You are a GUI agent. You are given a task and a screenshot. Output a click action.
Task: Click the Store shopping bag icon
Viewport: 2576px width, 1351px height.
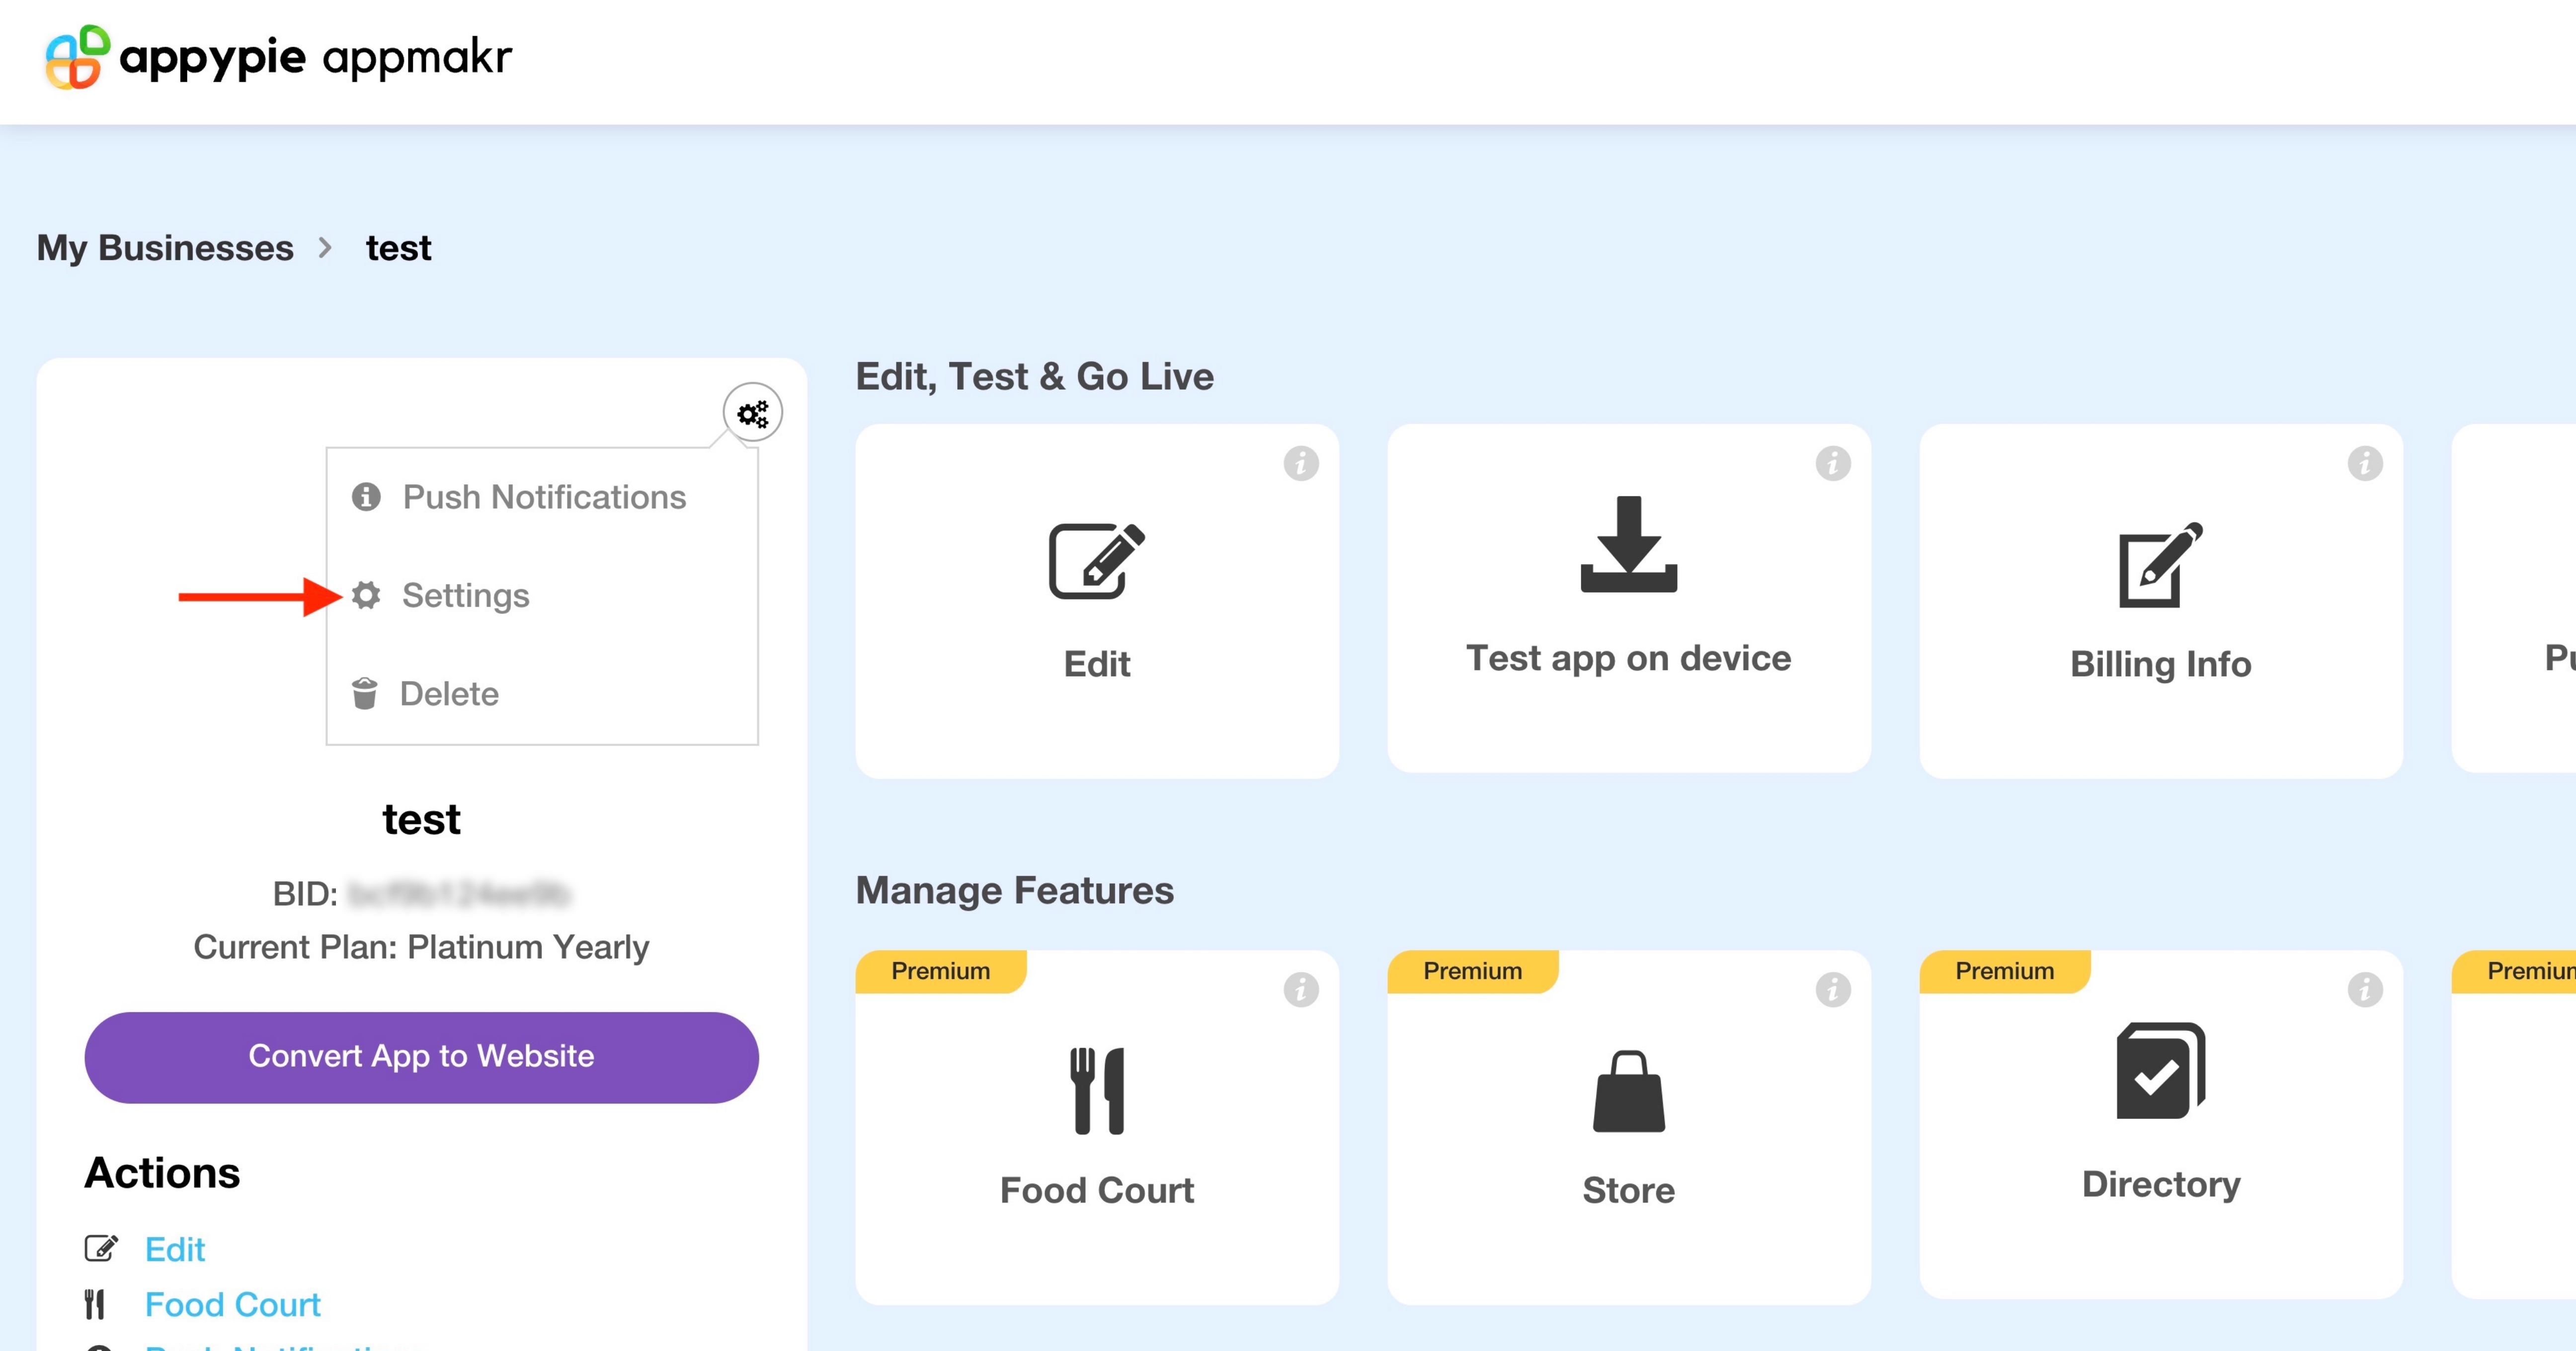1629,1091
